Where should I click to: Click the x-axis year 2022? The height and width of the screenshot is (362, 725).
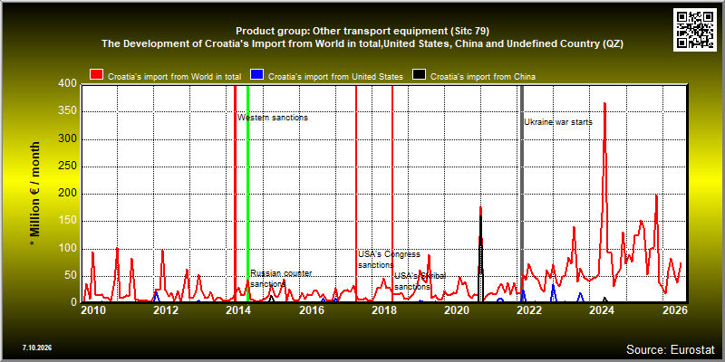529,310
